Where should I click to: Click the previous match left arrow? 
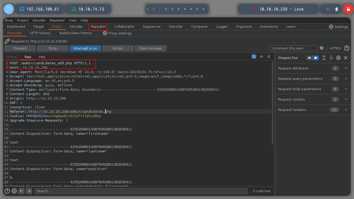pos(22,191)
